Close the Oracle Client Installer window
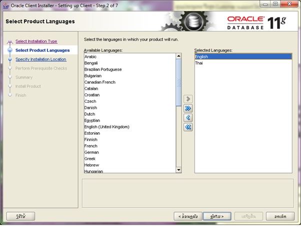This screenshot has height=227, width=301. [x=289, y=4]
